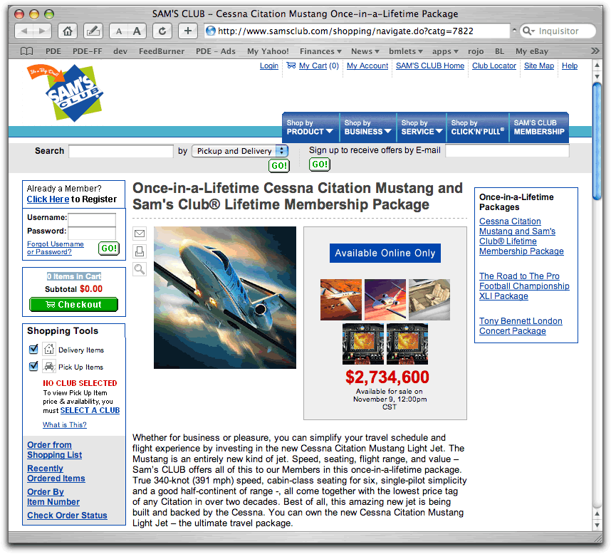Screen dimensions: 611x554
Task: Uncheck the Pick Up Items checkbox
Action: (33, 367)
